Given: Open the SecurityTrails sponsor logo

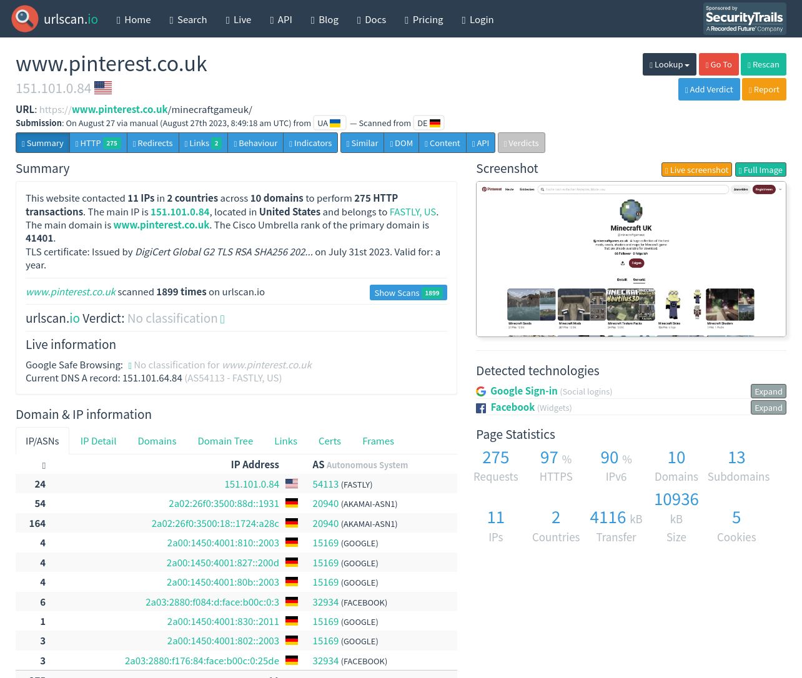Looking at the screenshot, I should [745, 19].
